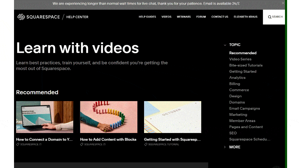The height and width of the screenshot is (168, 299).
Task: Select Pages and Content topic
Action: pyautogui.click(x=246, y=127)
